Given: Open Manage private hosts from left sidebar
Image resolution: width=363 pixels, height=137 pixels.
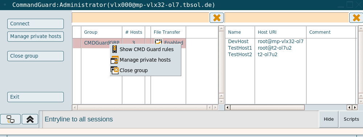Looking at the screenshot, I should pyautogui.click(x=36, y=37).
